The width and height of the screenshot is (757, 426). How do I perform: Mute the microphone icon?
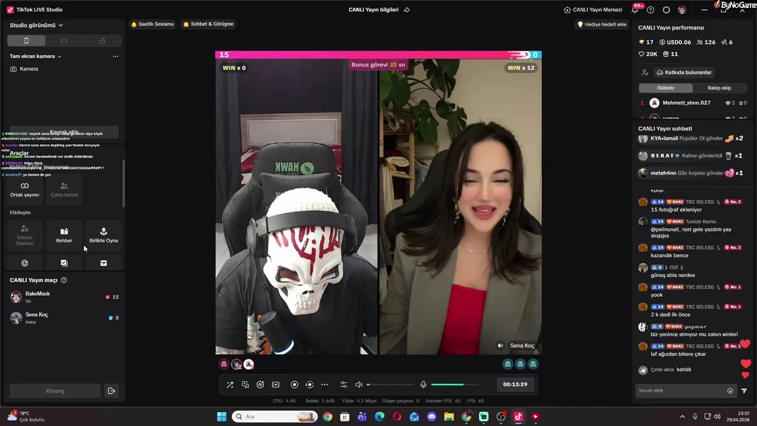(x=423, y=385)
